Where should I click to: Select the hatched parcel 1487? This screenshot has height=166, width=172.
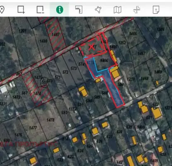click(55, 34)
